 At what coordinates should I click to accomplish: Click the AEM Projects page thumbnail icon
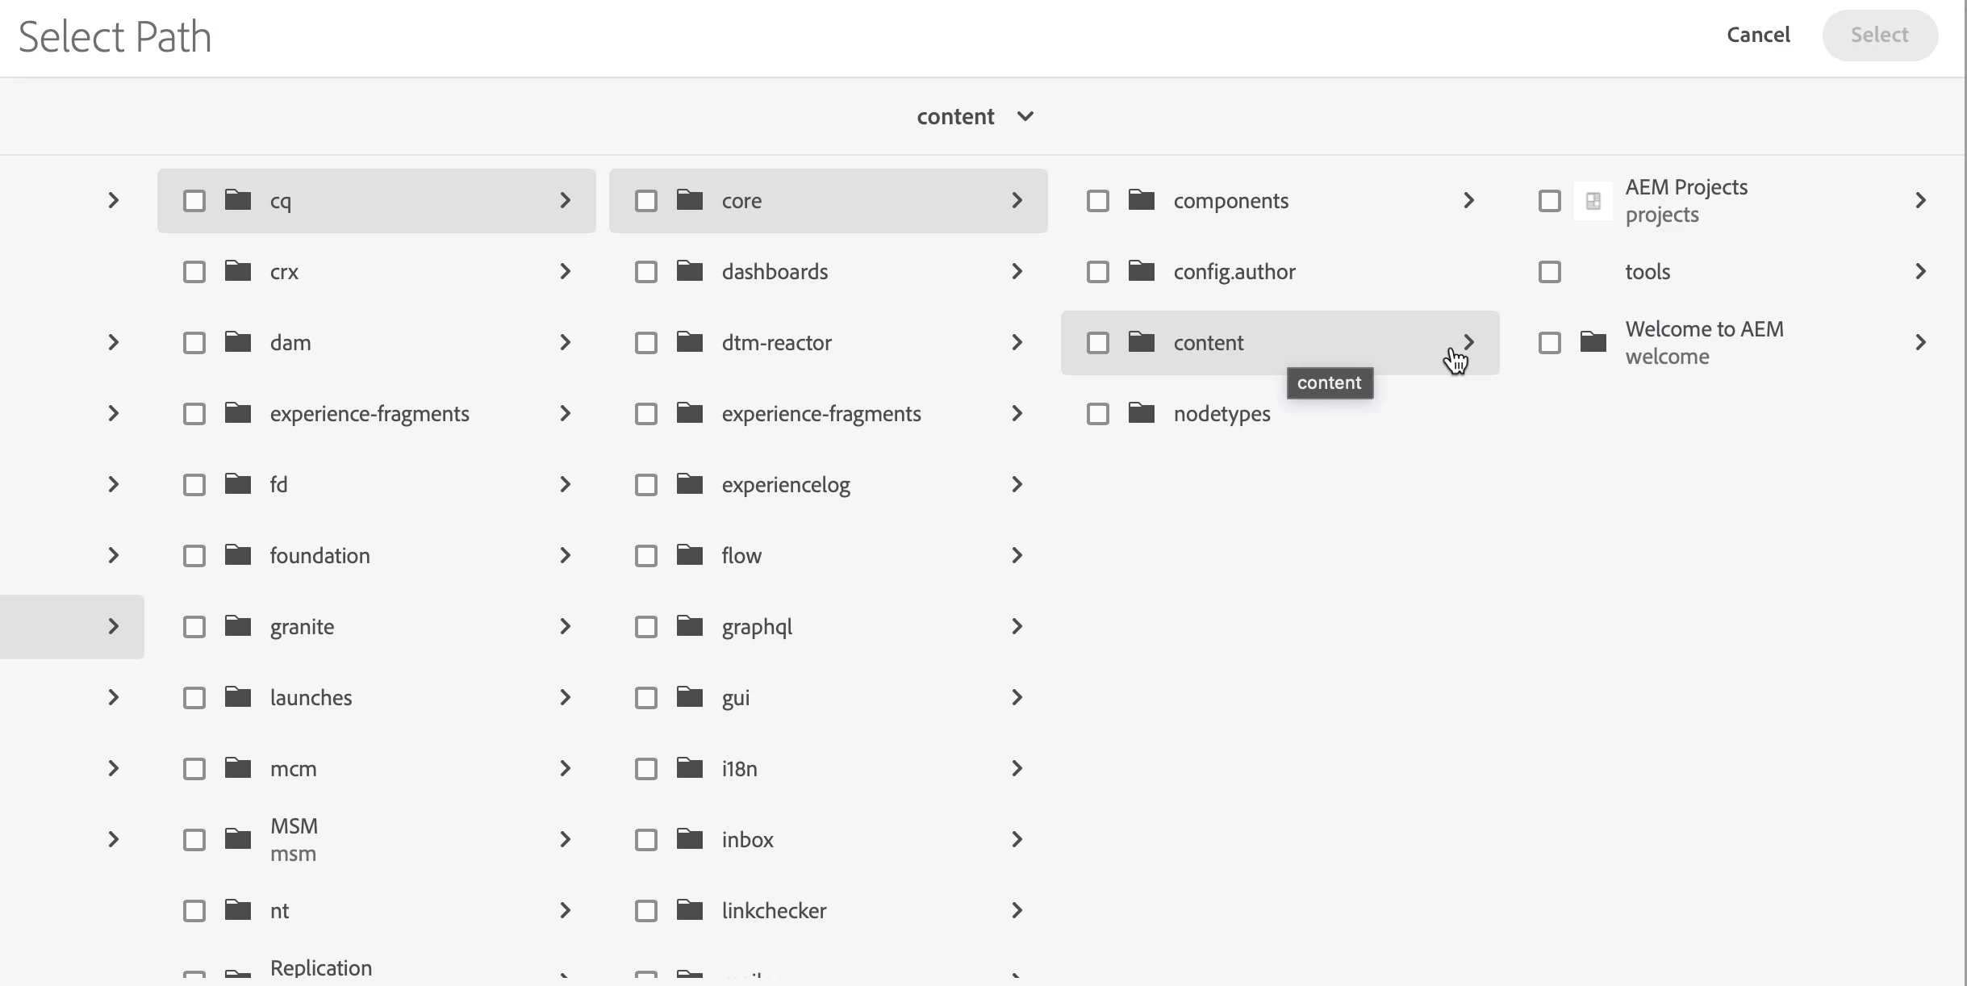(1593, 201)
